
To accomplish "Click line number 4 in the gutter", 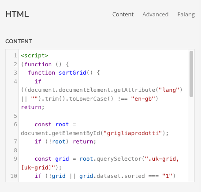I will pyautogui.click(x=15, y=82).
